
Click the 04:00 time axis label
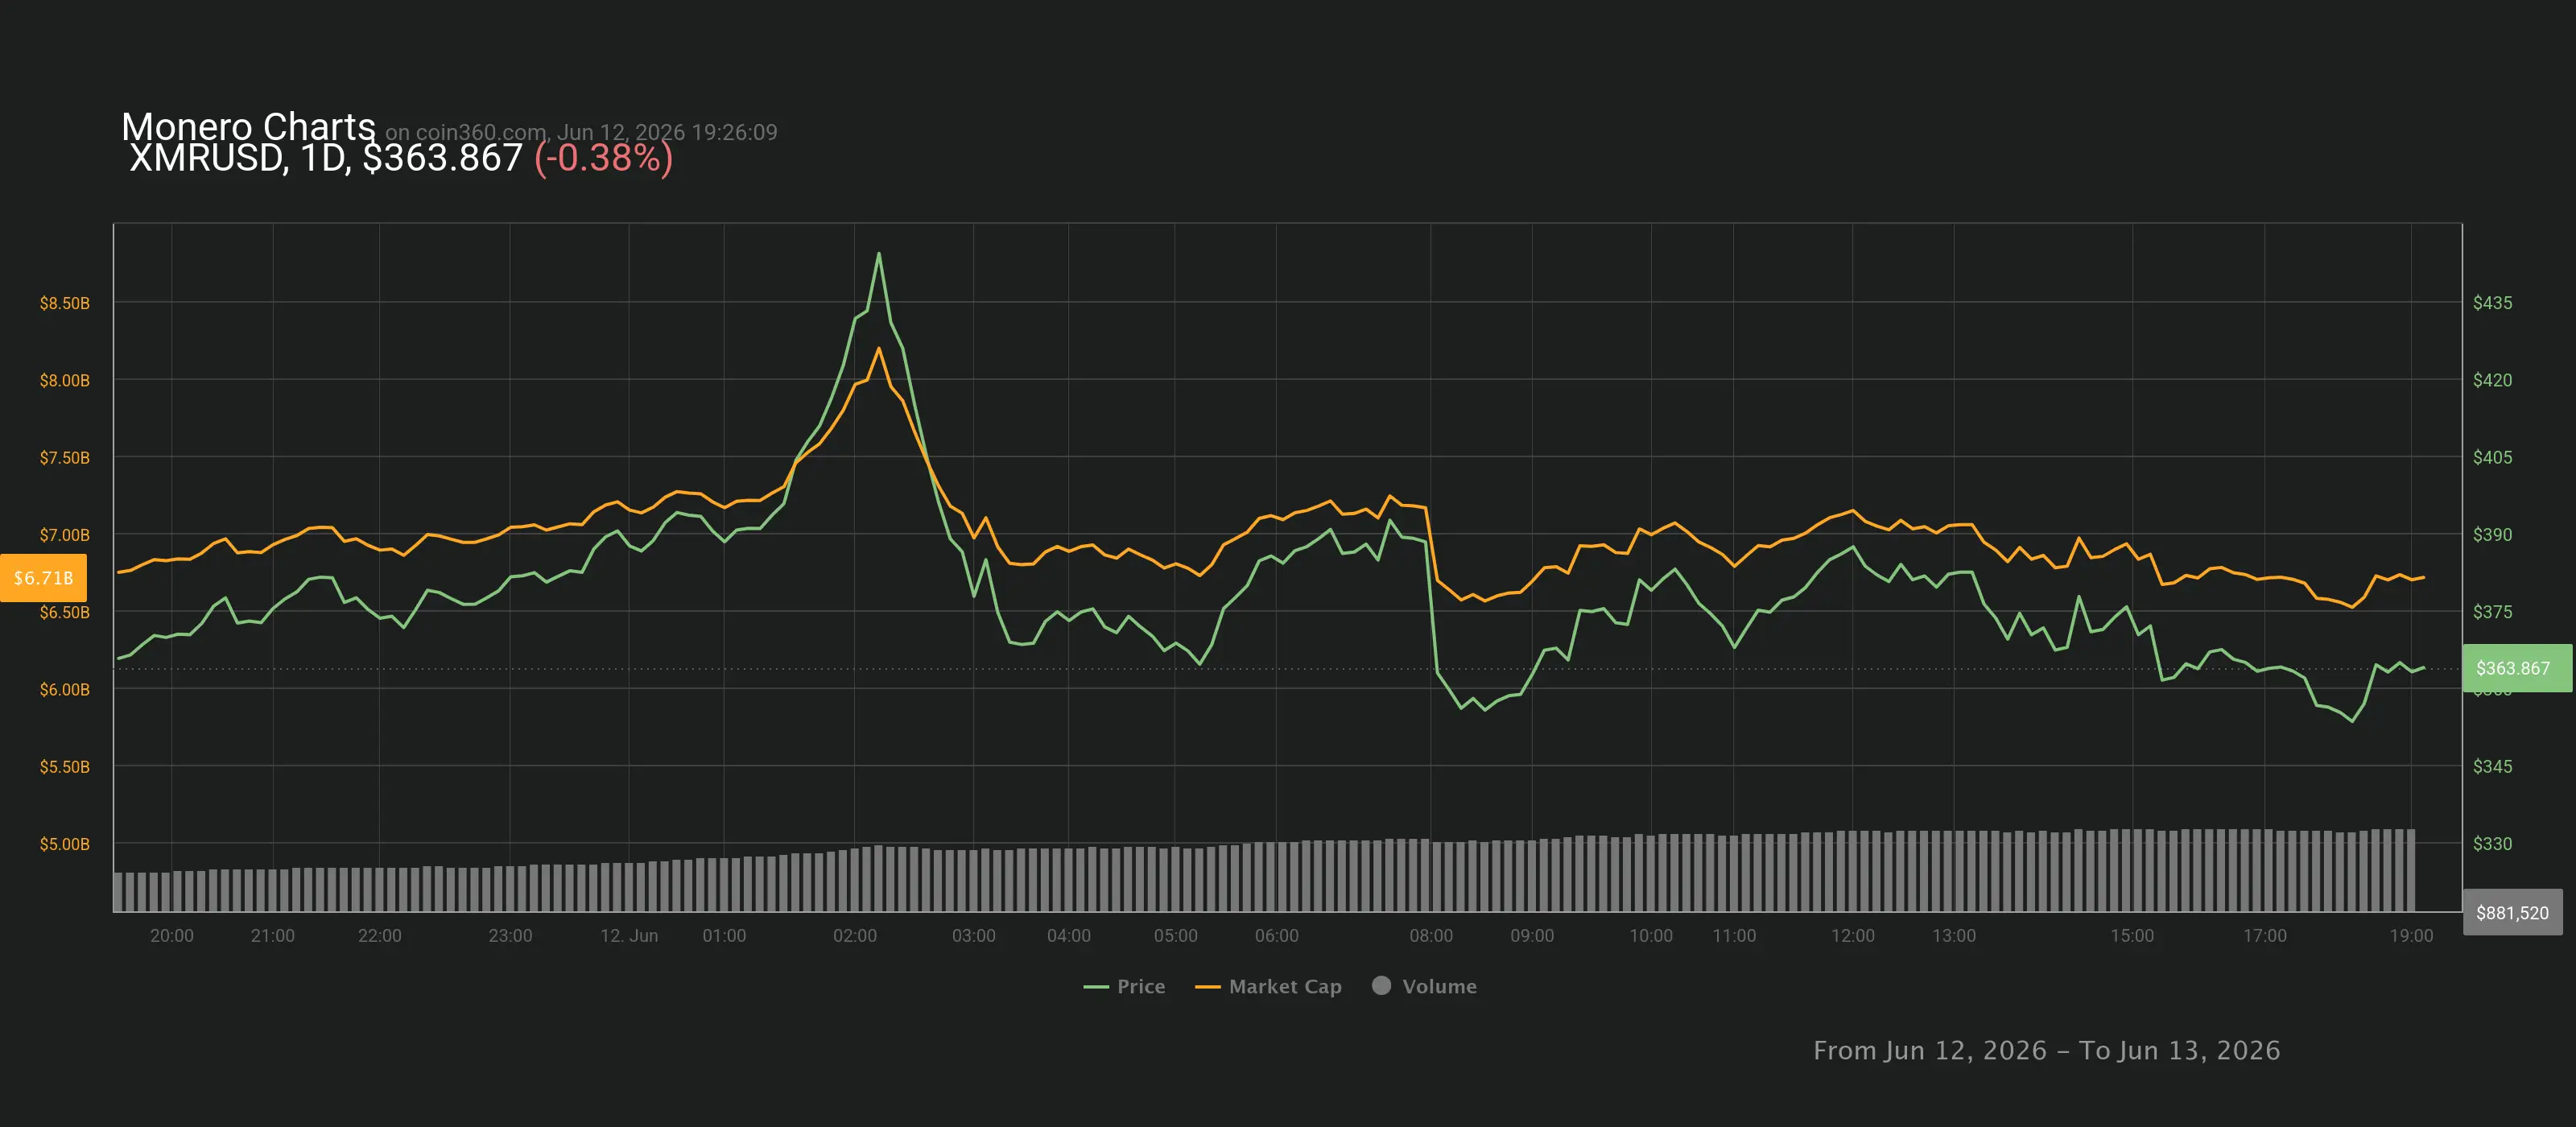(x=1069, y=935)
